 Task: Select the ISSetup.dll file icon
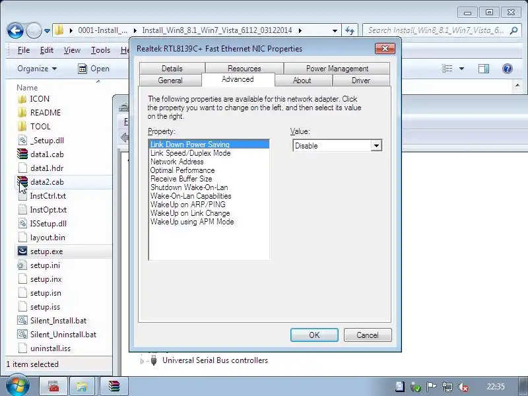(x=22, y=224)
